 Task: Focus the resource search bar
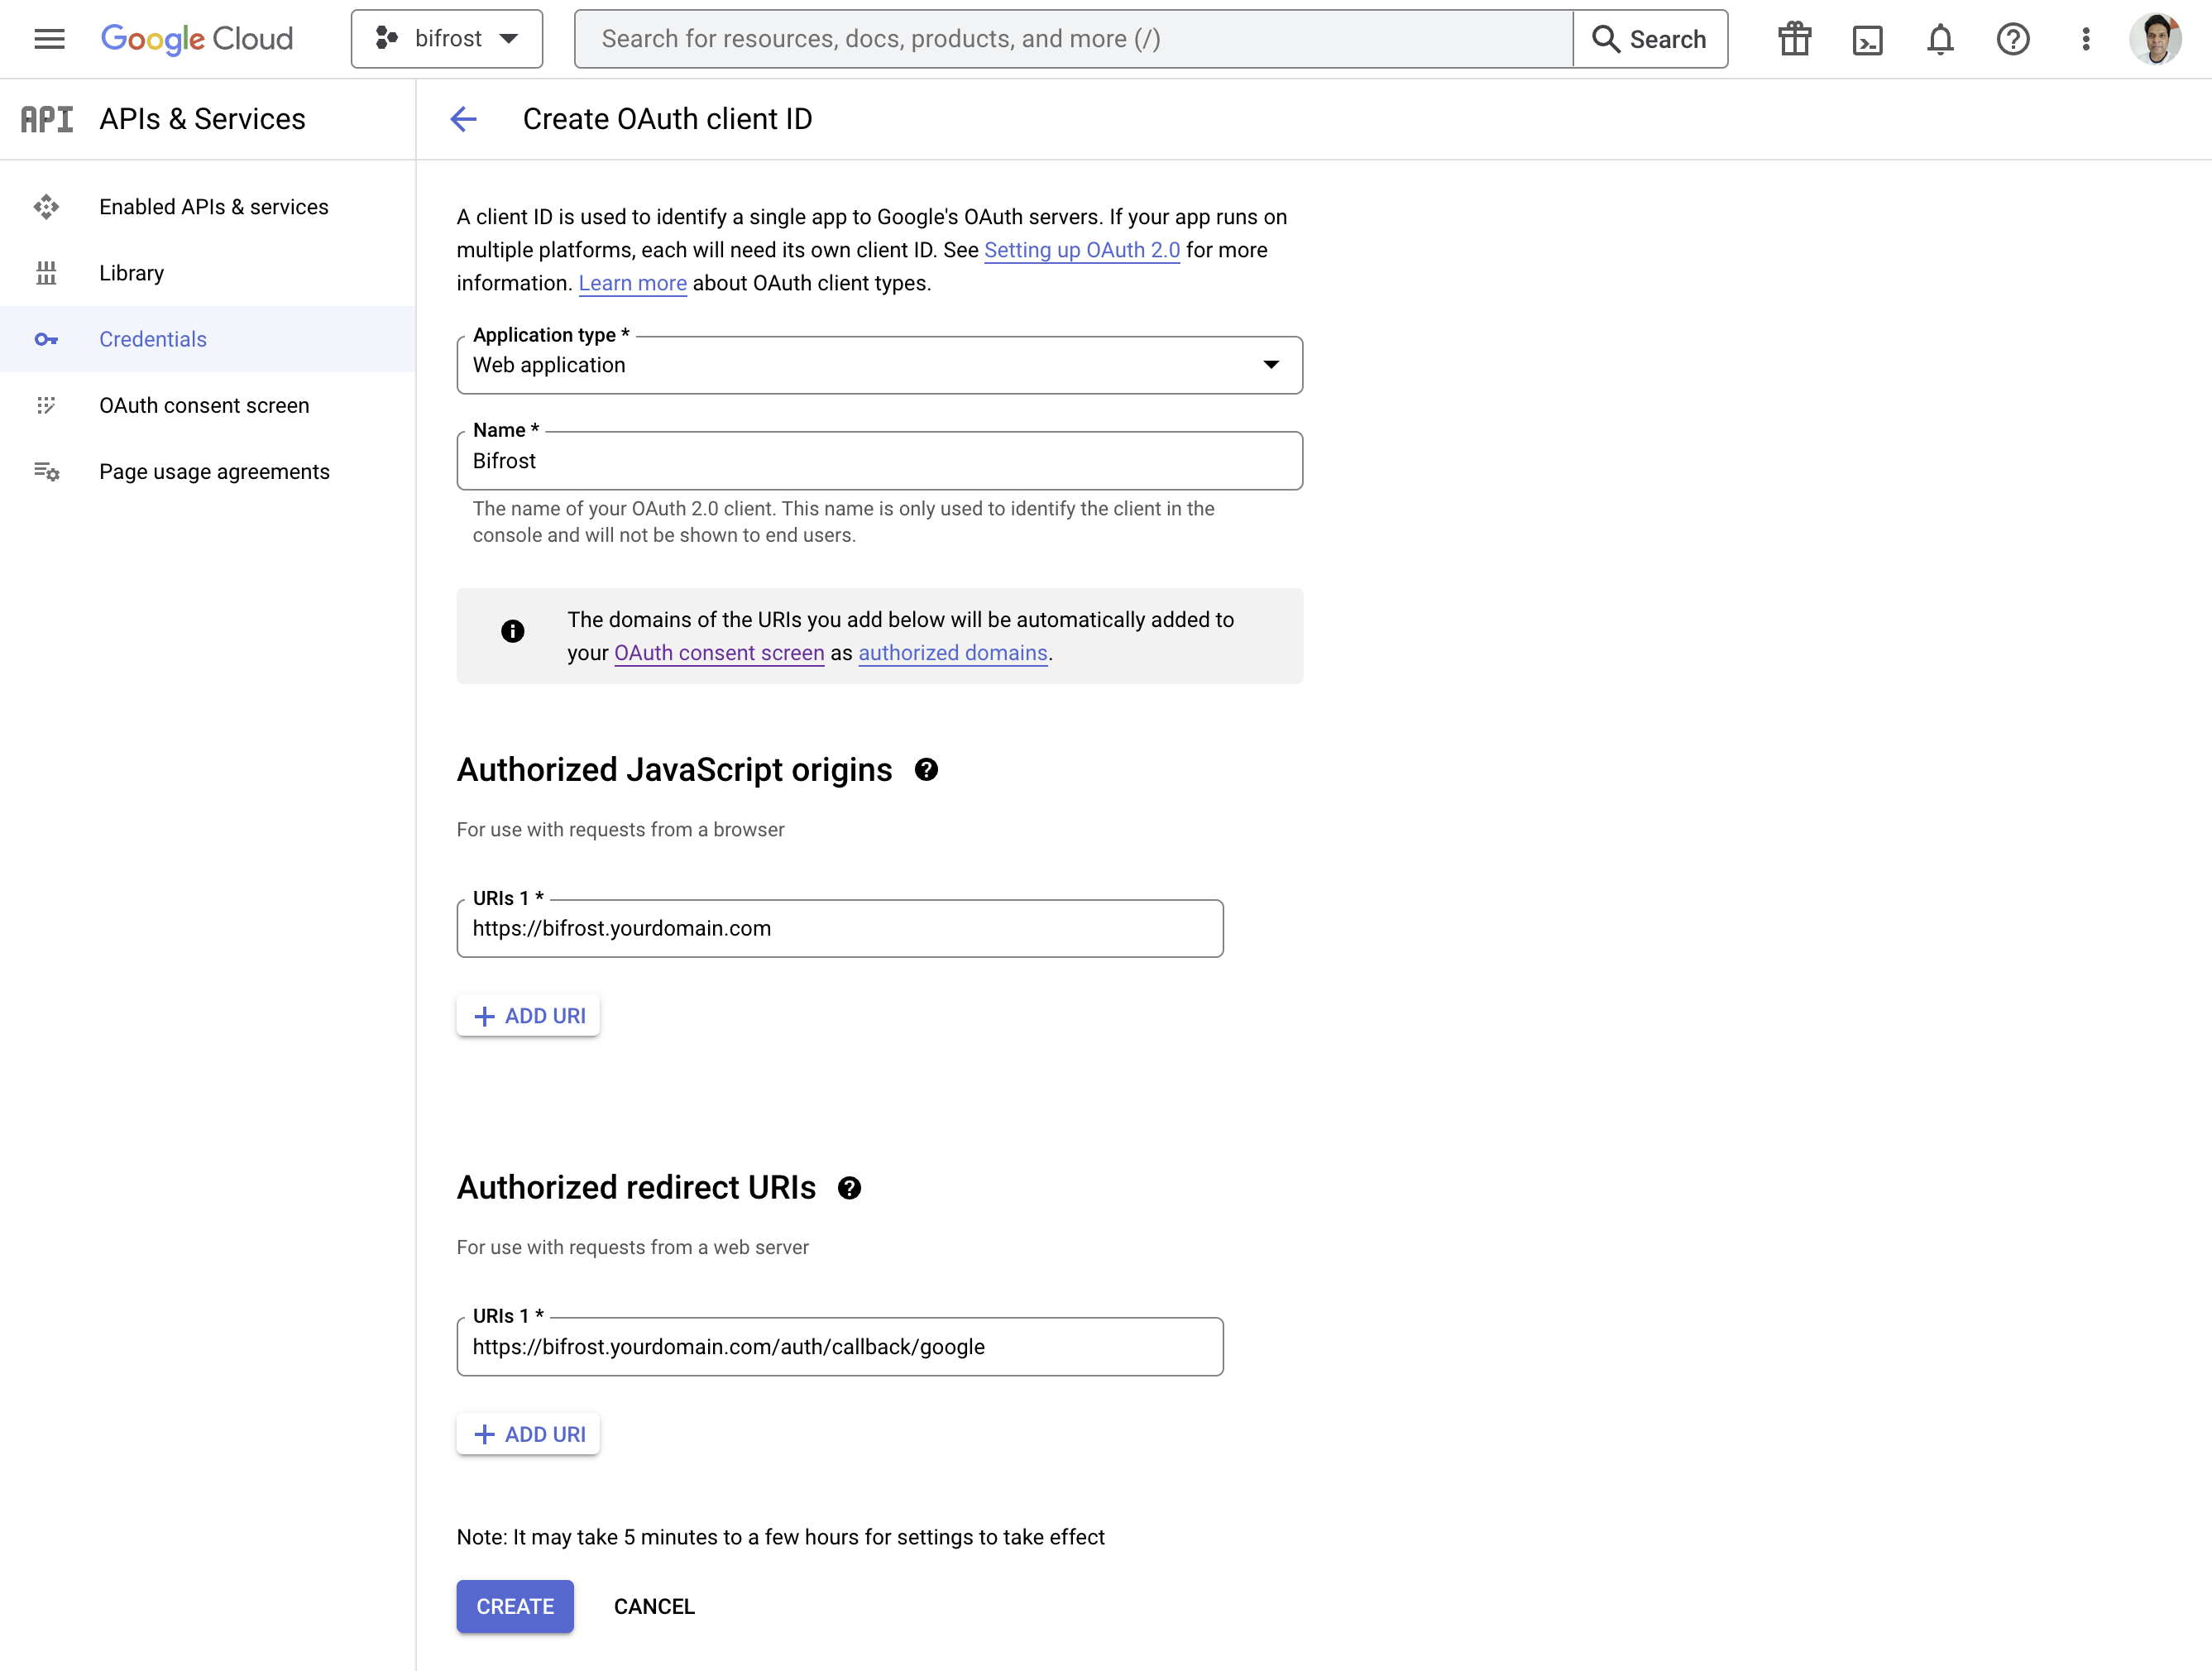(1072, 39)
